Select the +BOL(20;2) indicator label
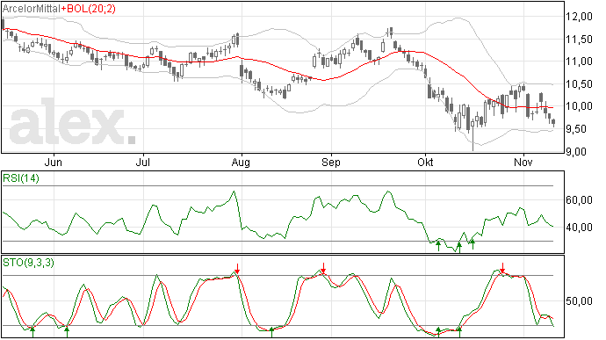Screen dimensions: 606x340 coord(88,9)
